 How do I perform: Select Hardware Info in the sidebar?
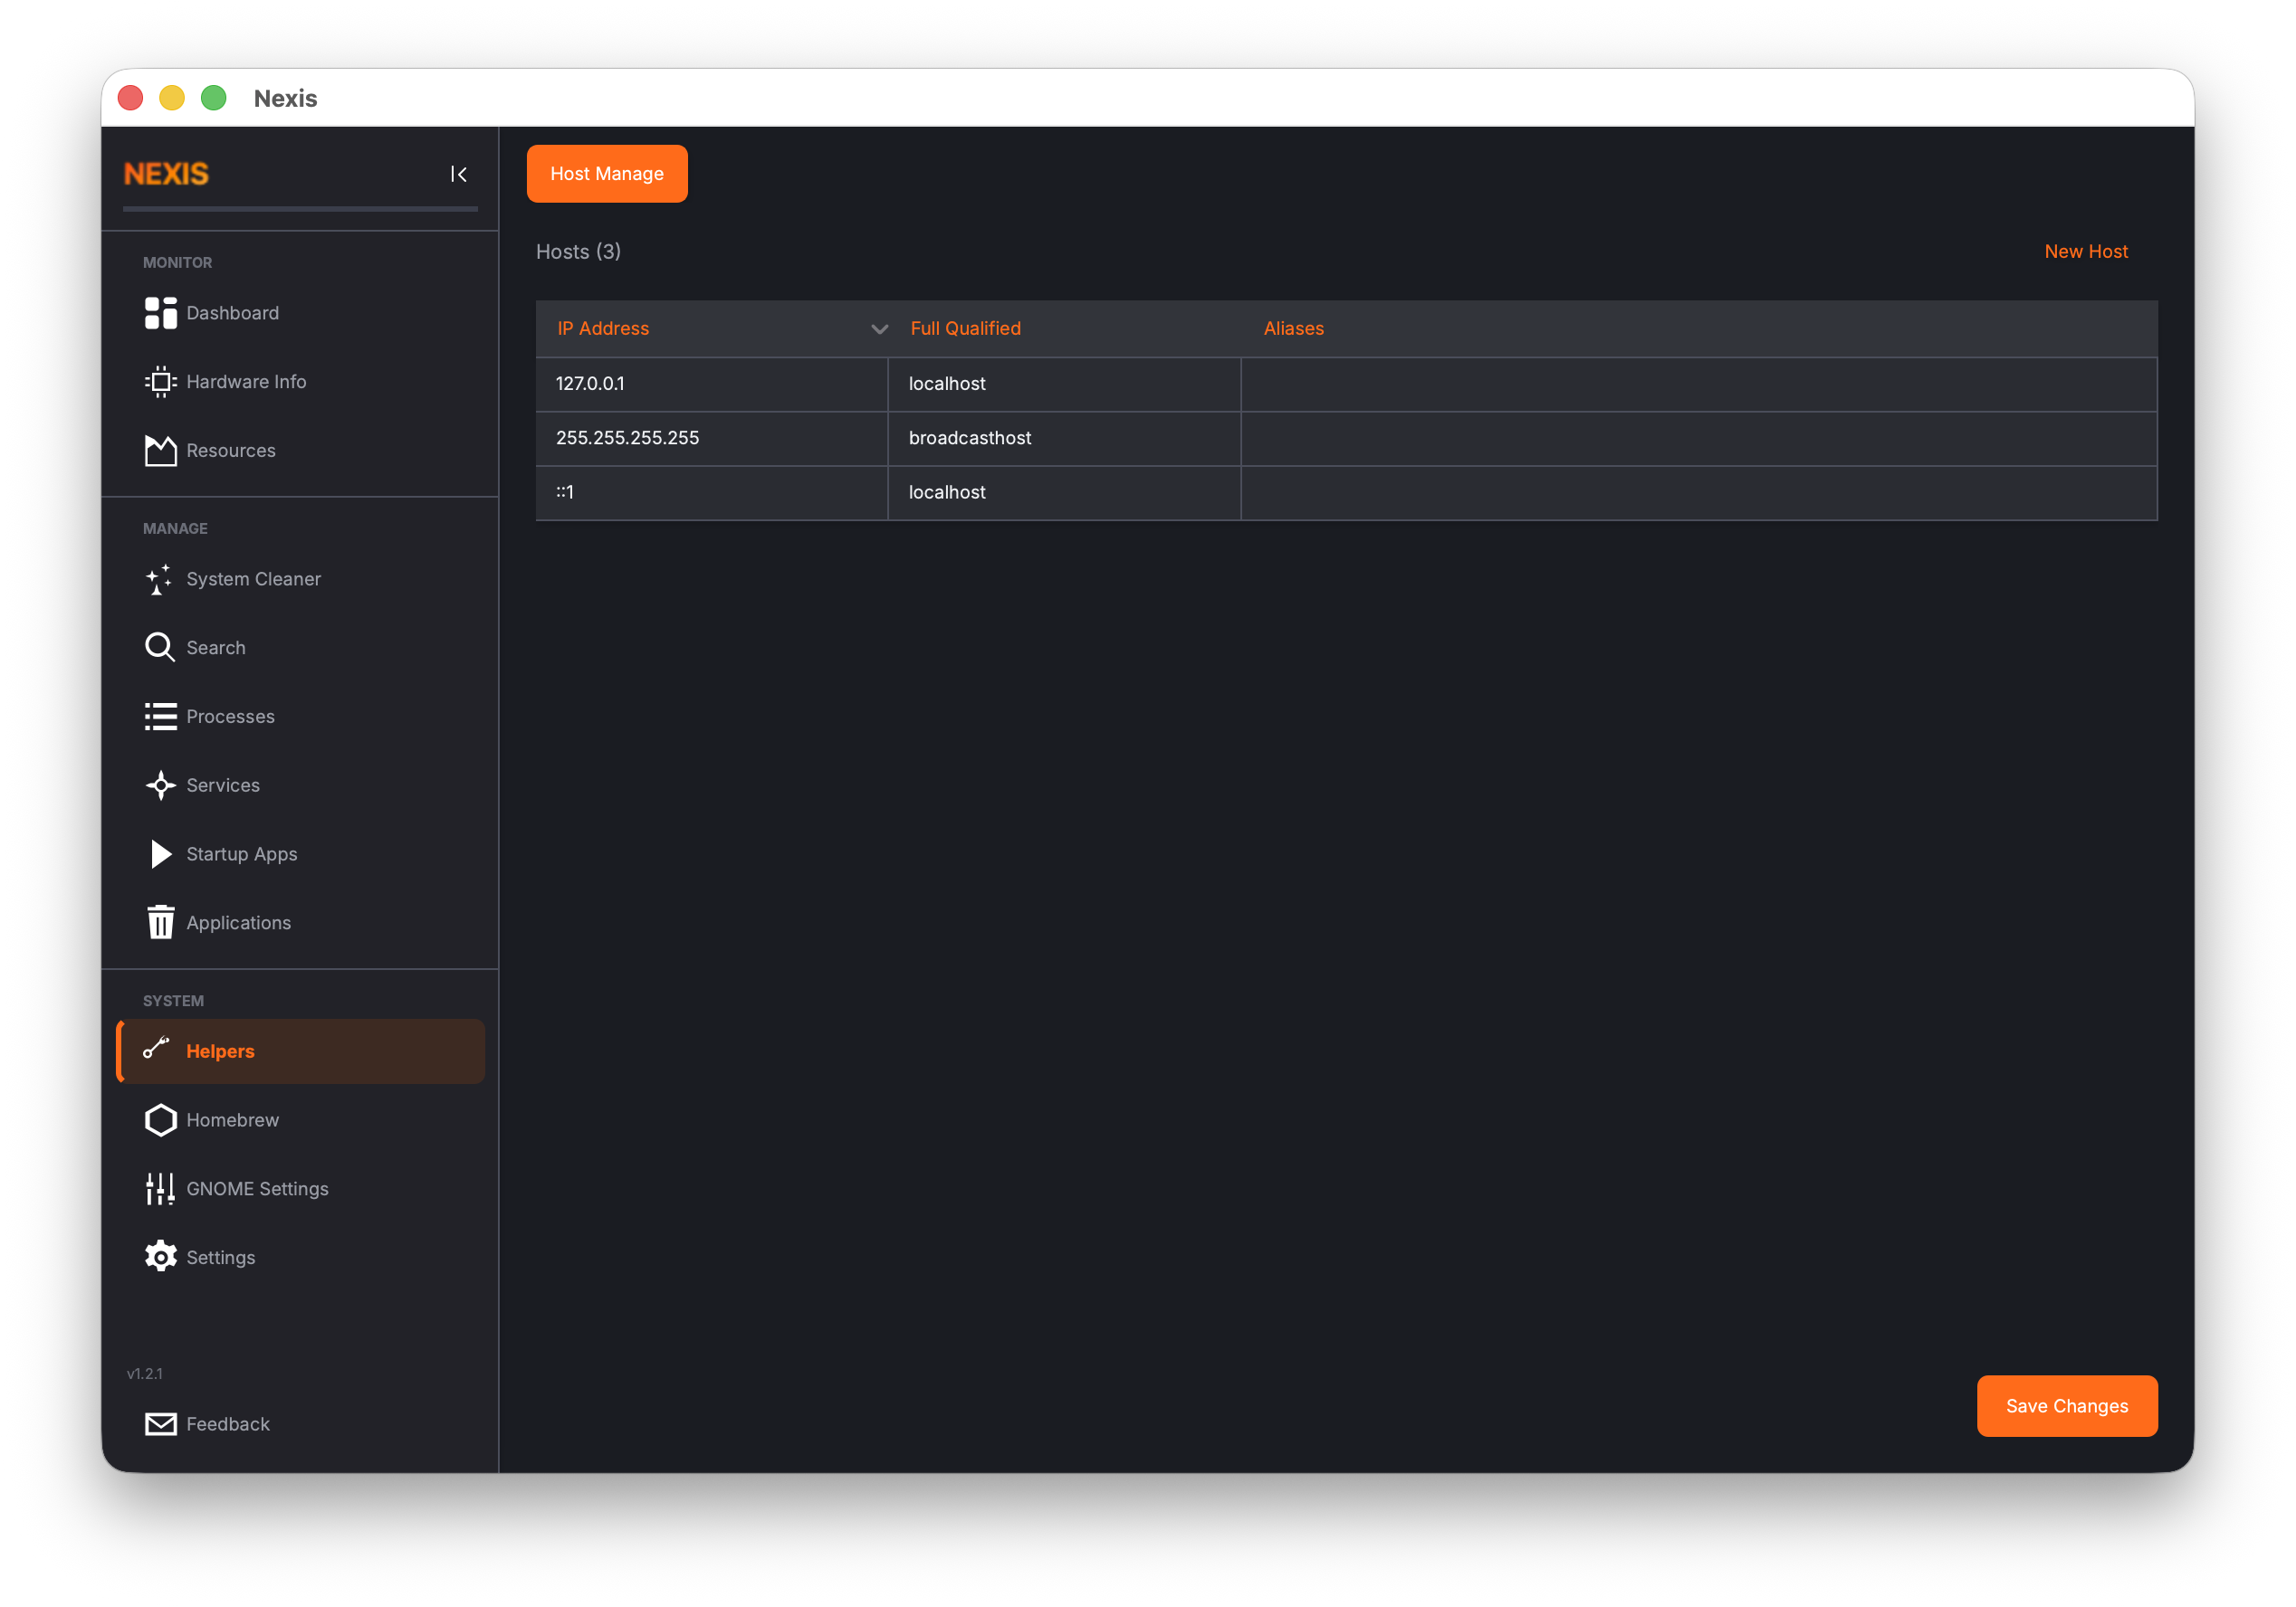coord(246,381)
